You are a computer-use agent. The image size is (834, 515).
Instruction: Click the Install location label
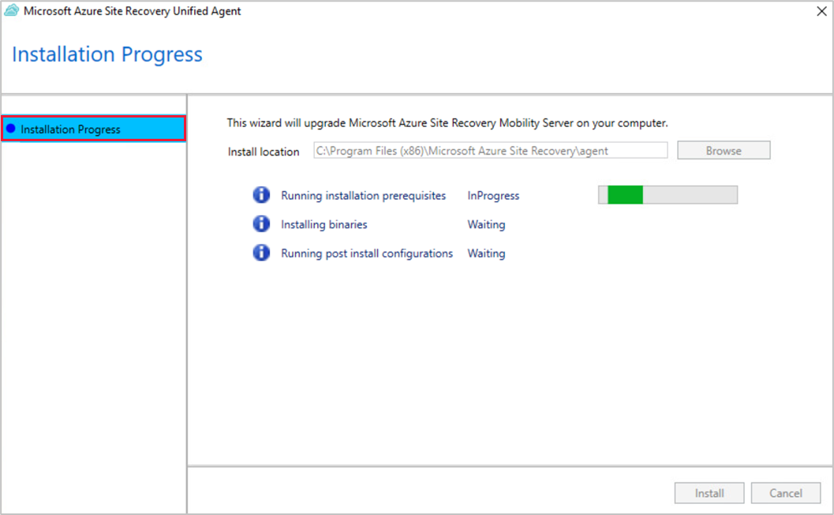263,151
